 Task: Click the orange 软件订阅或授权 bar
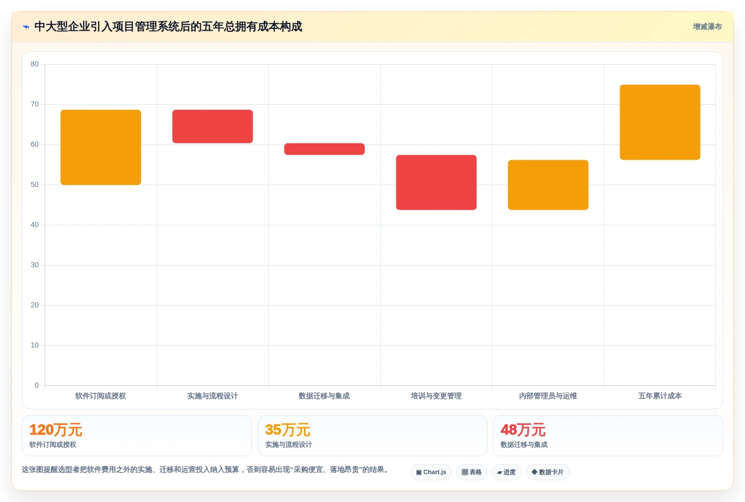tap(101, 147)
